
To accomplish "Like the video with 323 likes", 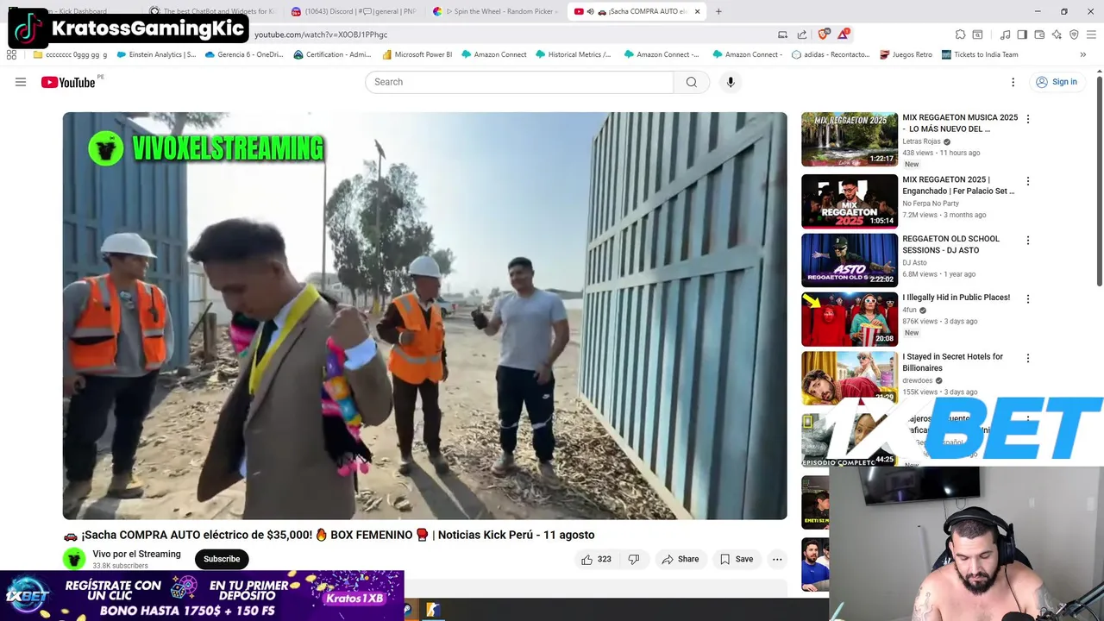I will pos(596,559).
